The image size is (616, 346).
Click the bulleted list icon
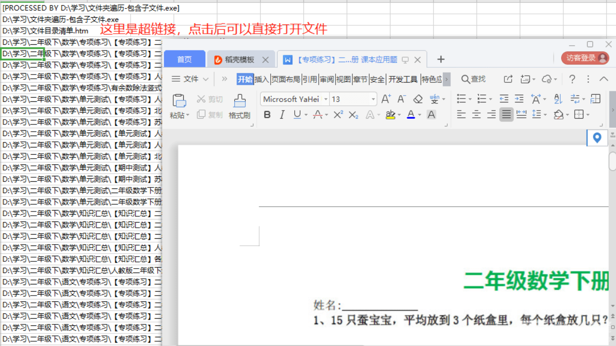[461, 99]
